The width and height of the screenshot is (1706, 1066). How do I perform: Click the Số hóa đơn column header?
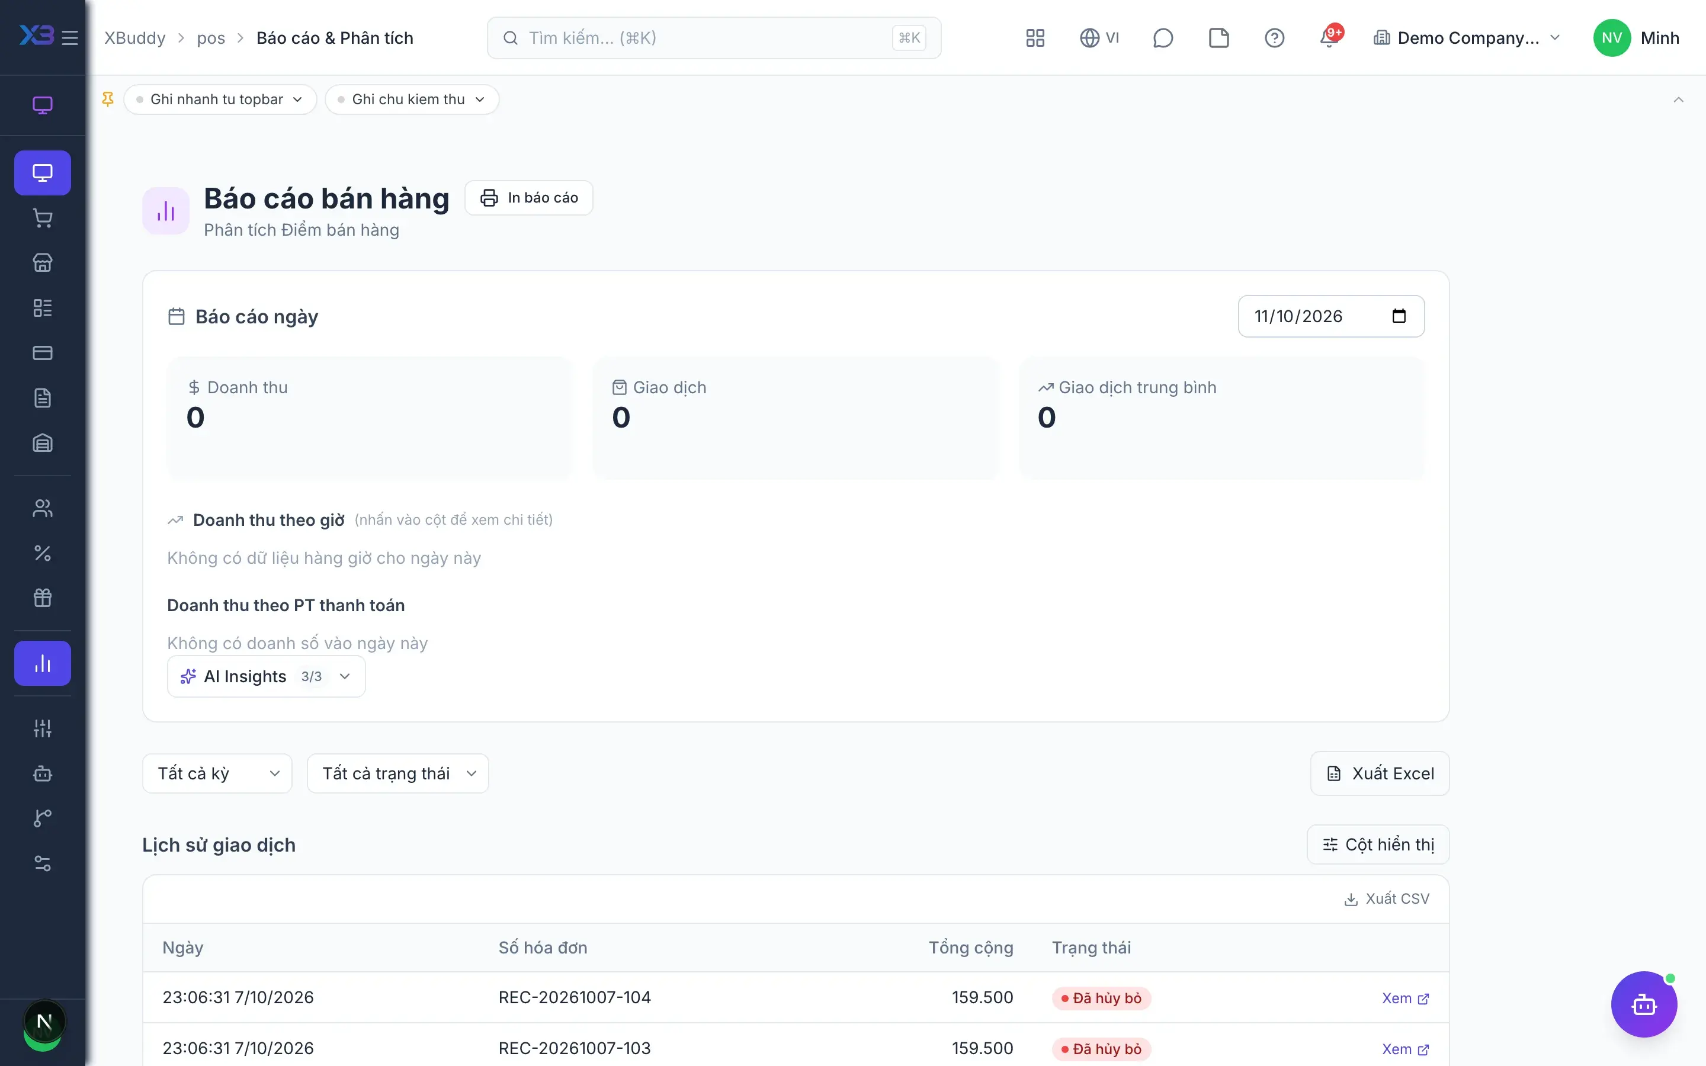tap(543, 948)
